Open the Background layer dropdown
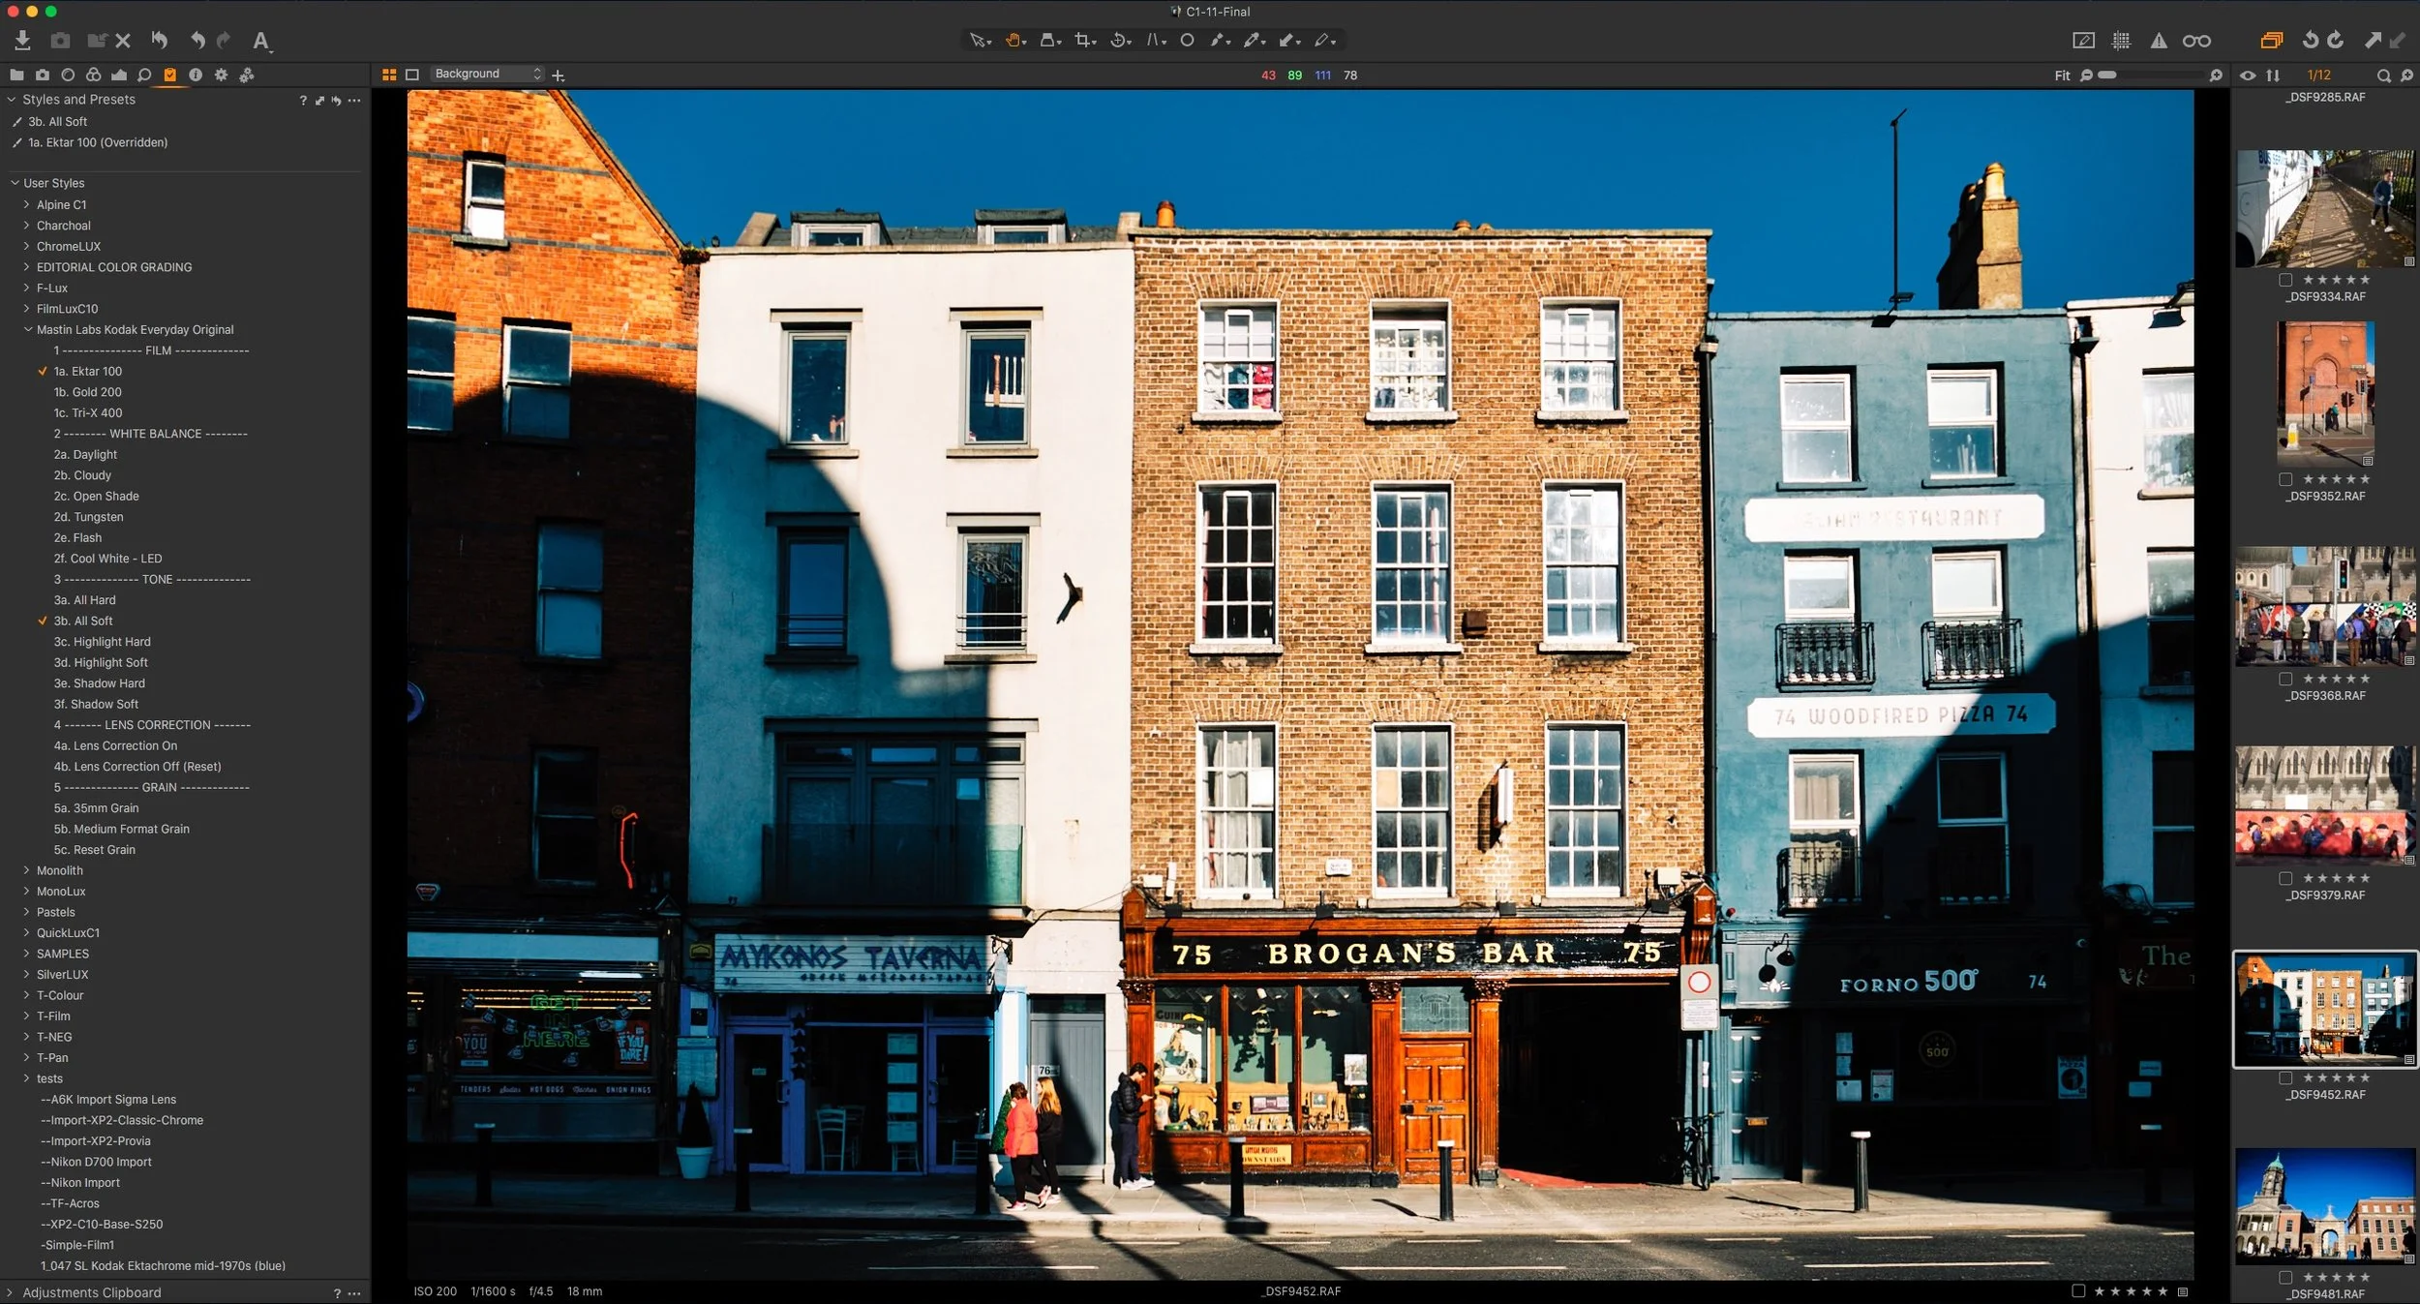Screen dimensions: 2420x1304 pos(487,74)
